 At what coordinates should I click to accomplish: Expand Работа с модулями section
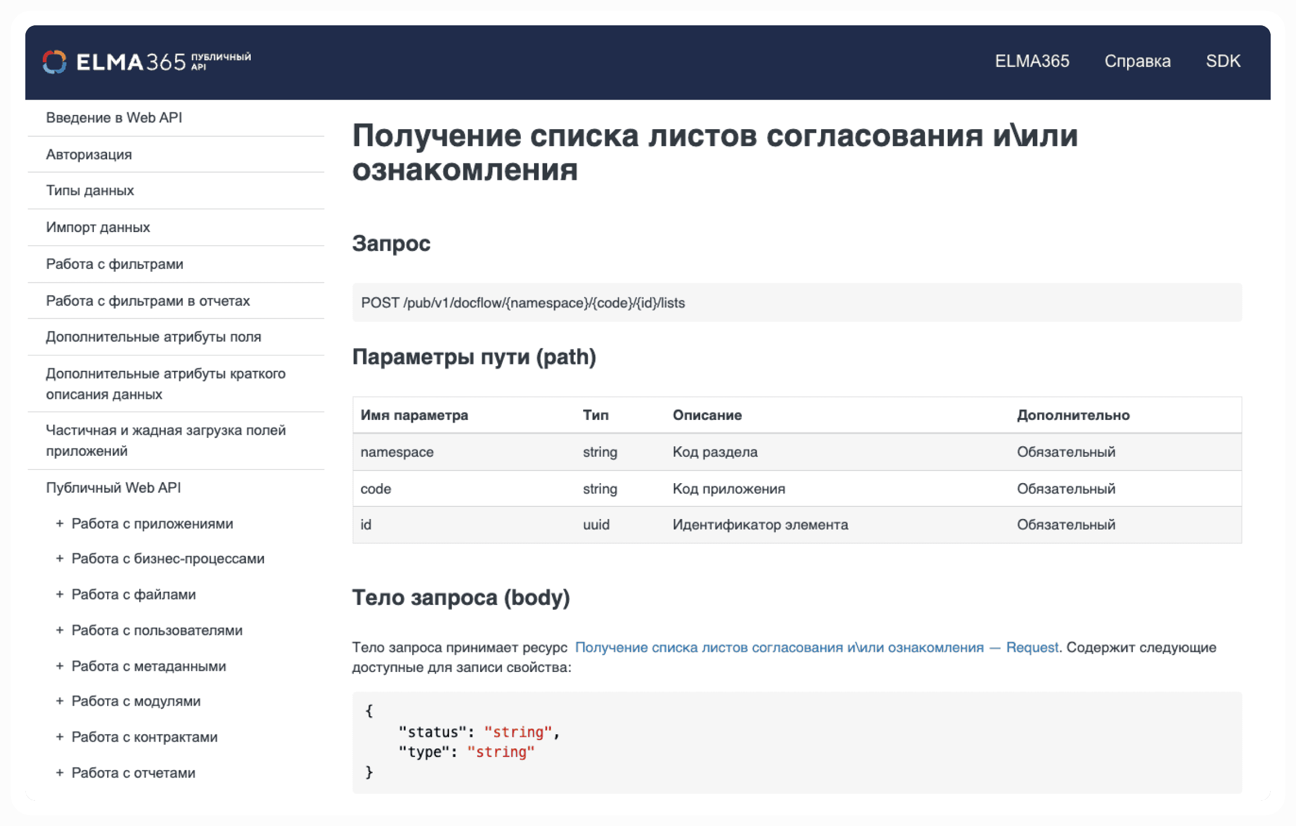(x=60, y=701)
